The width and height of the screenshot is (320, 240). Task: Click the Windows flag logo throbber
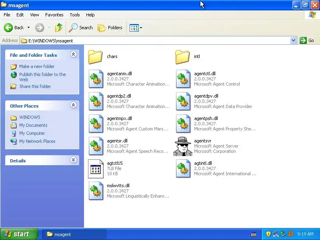click(312, 15)
